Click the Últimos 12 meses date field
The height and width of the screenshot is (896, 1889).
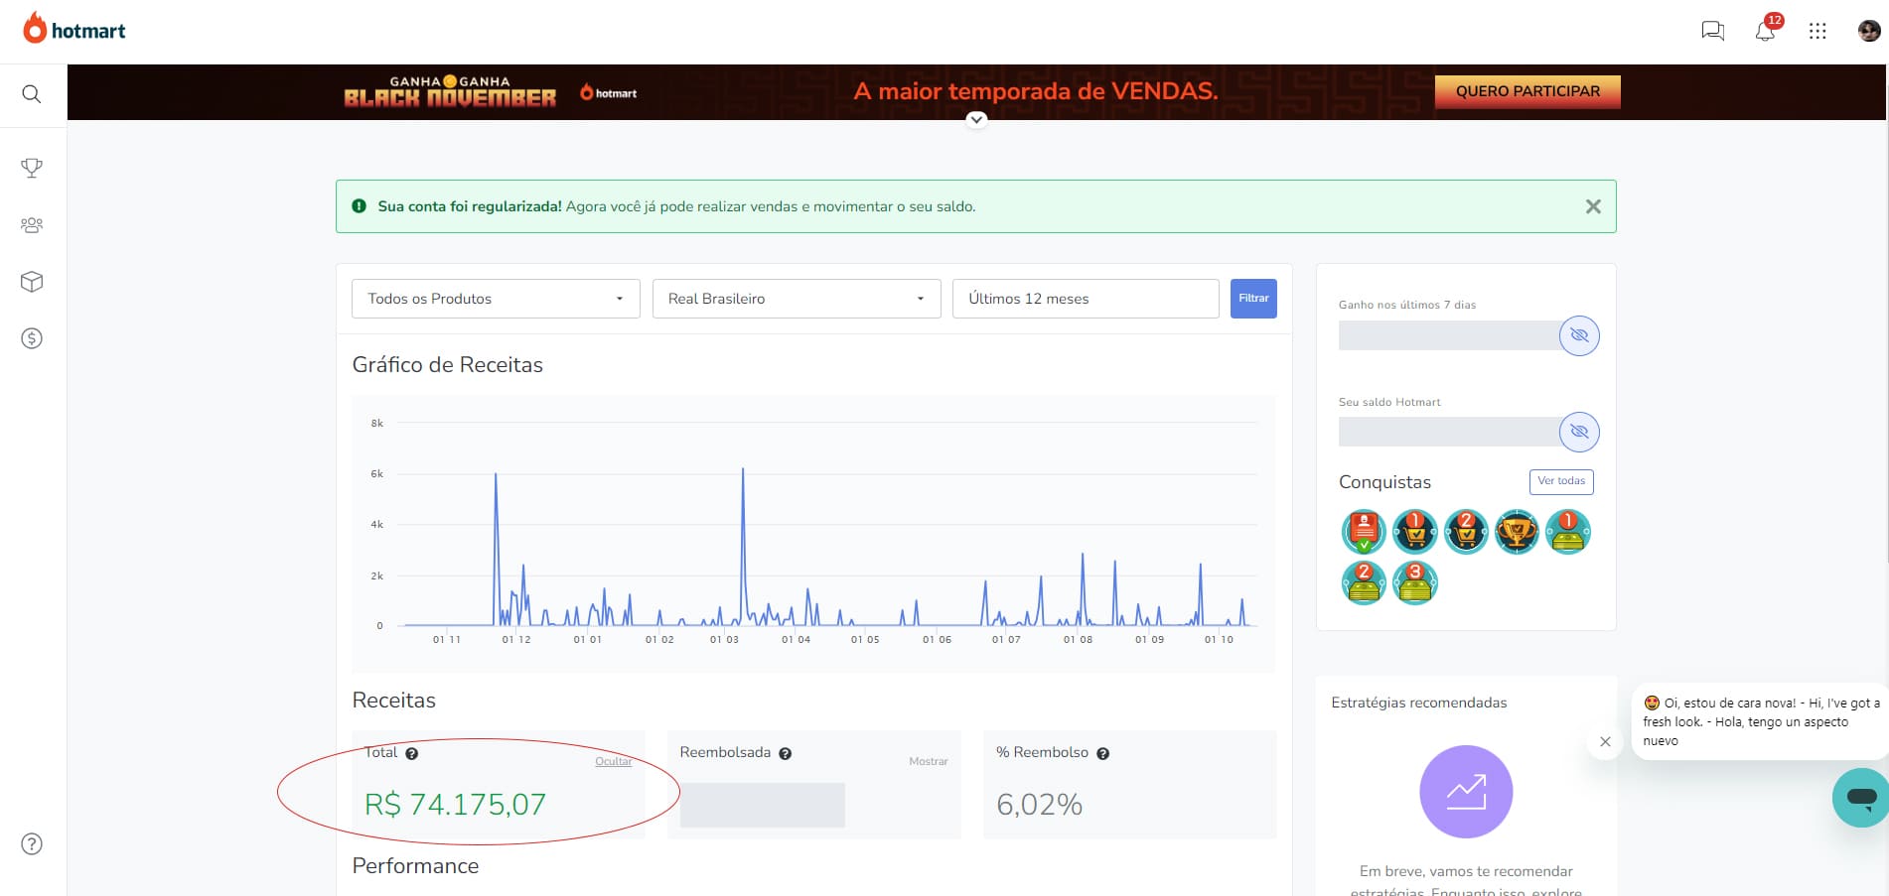1085,299
